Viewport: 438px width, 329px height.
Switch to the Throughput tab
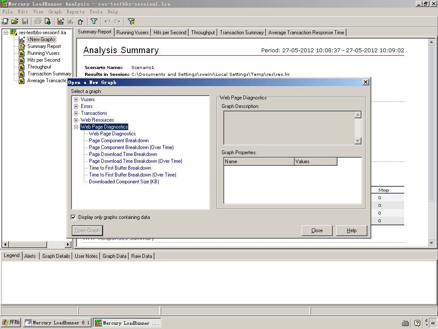pos(203,33)
